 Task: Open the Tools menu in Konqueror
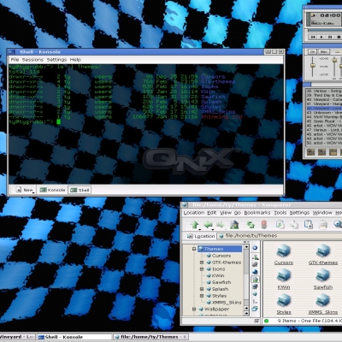[x=280, y=213]
